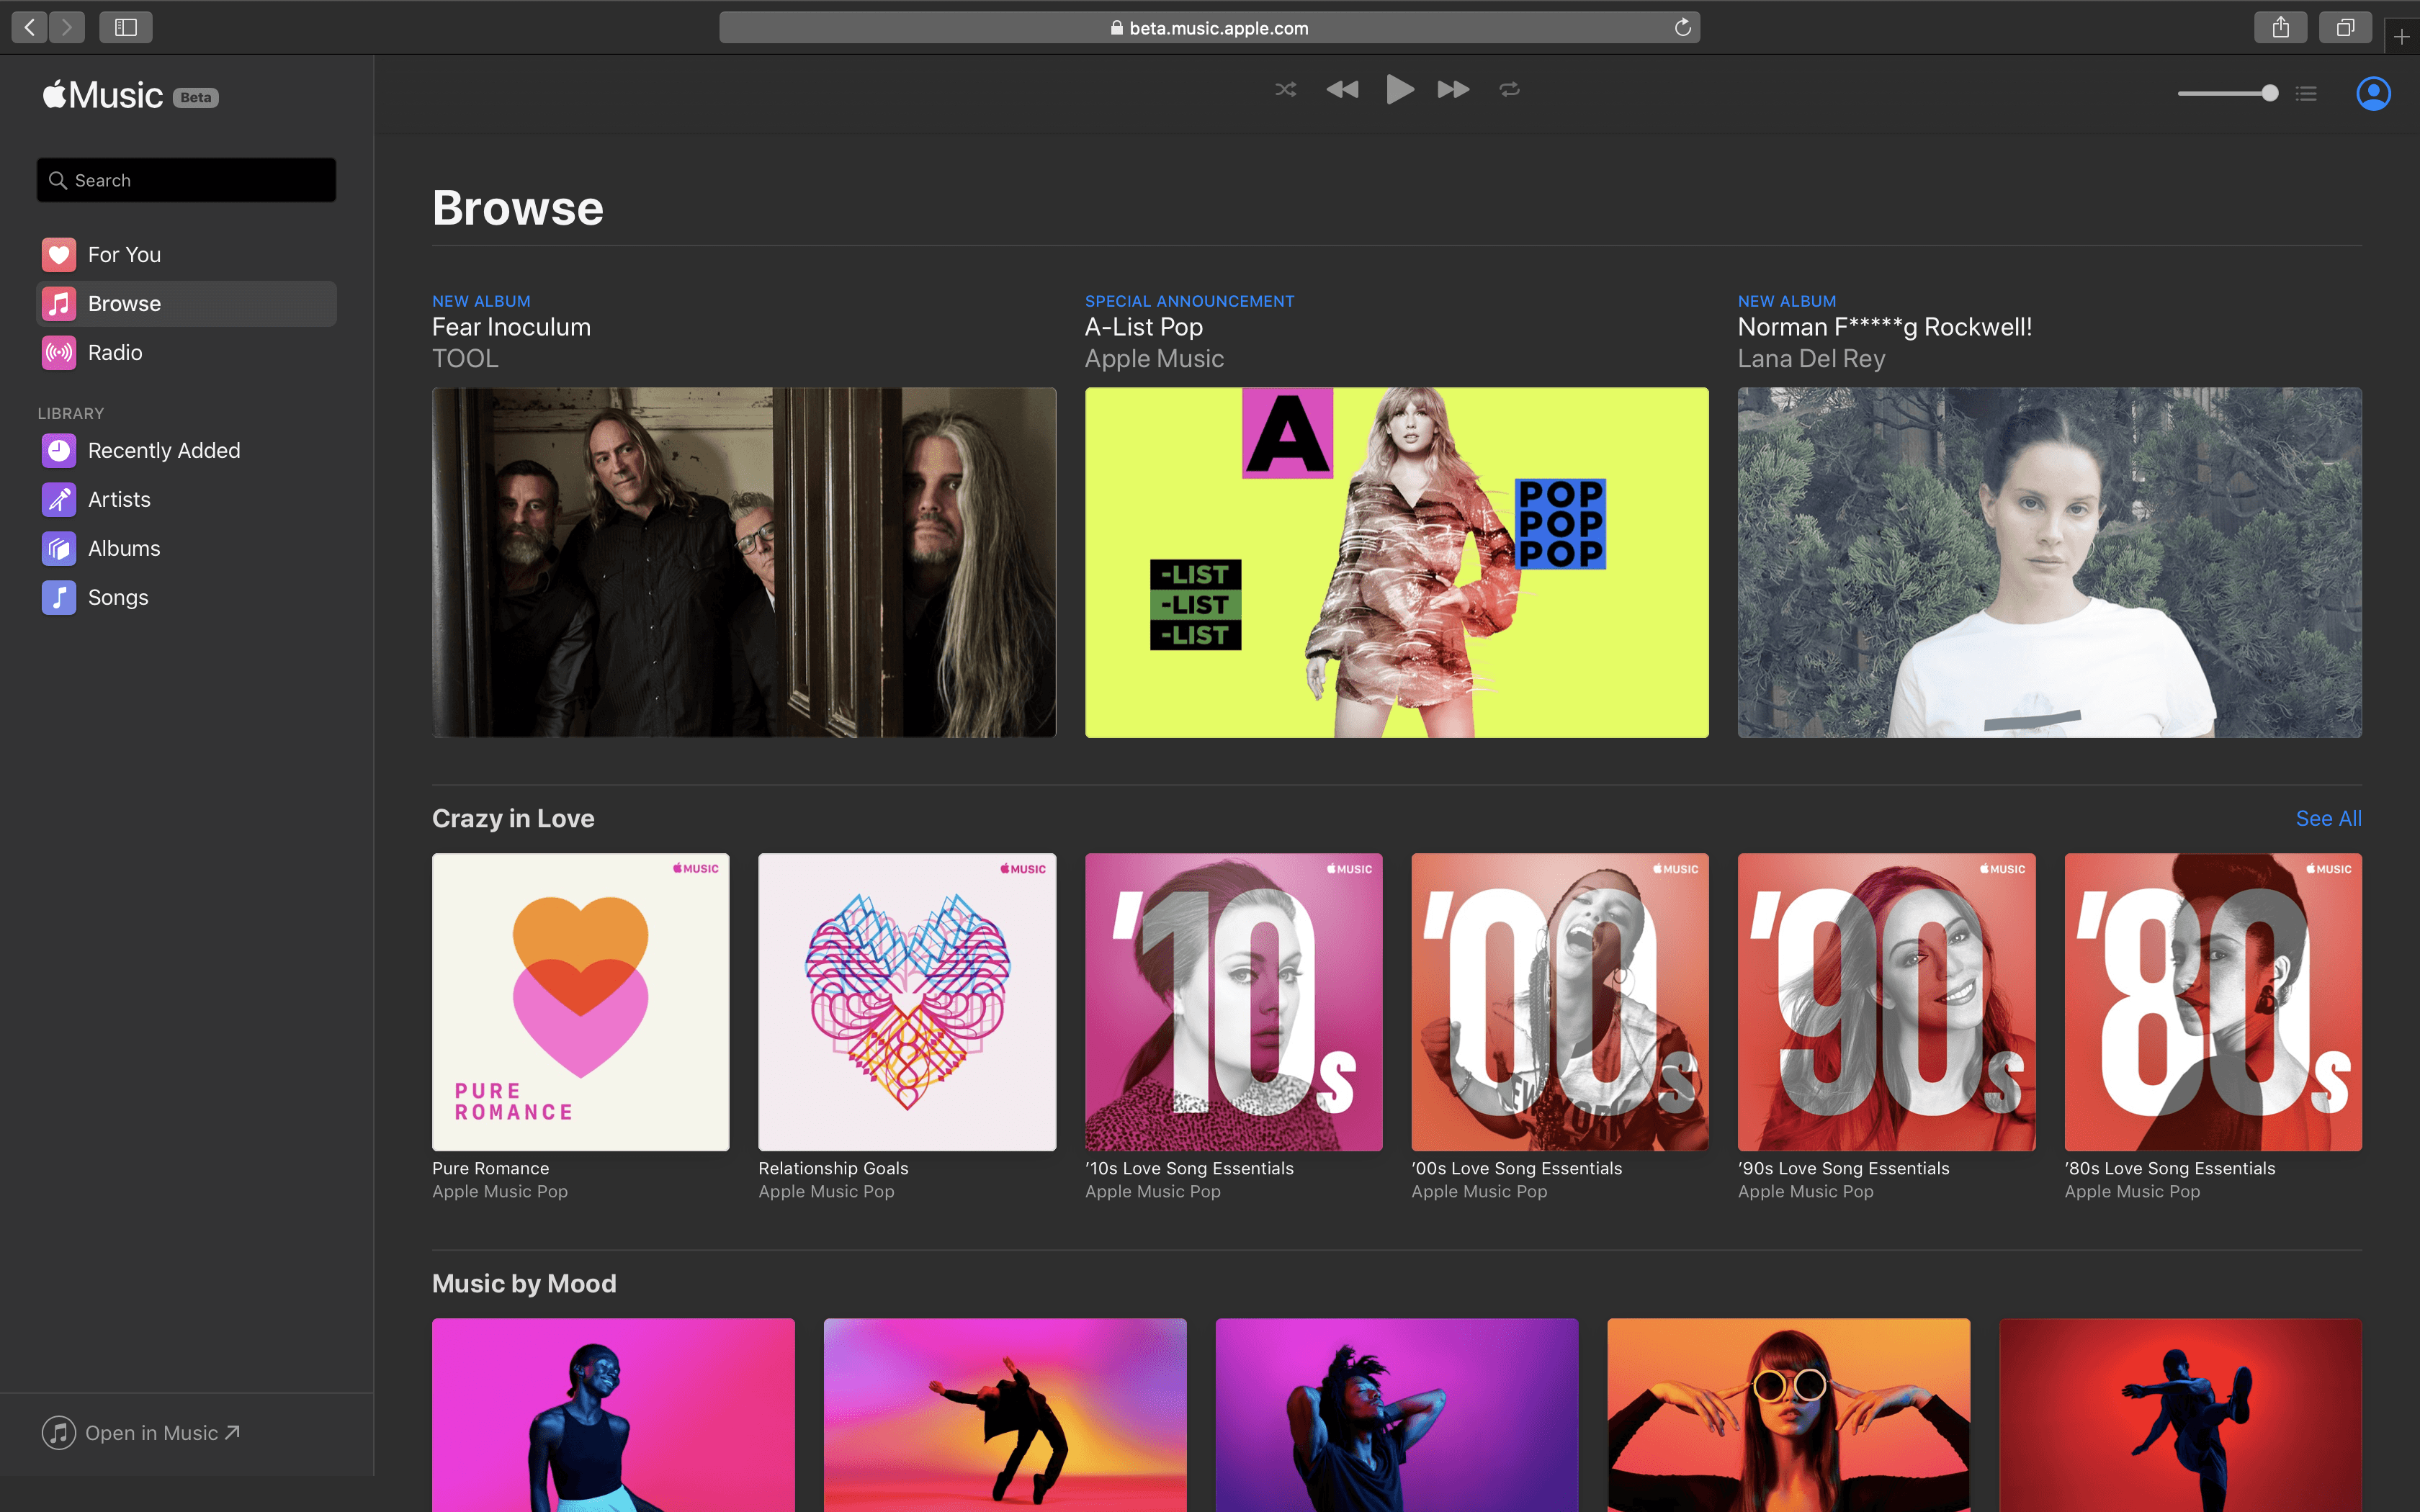Go back with the browser back arrow

[30, 27]
